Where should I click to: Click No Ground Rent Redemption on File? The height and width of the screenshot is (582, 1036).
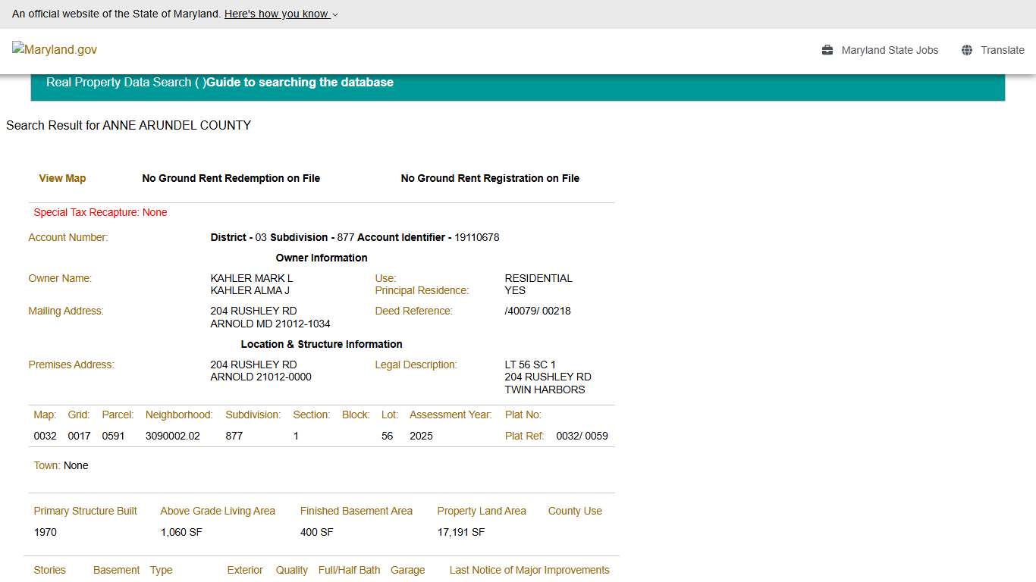point(231,178)
